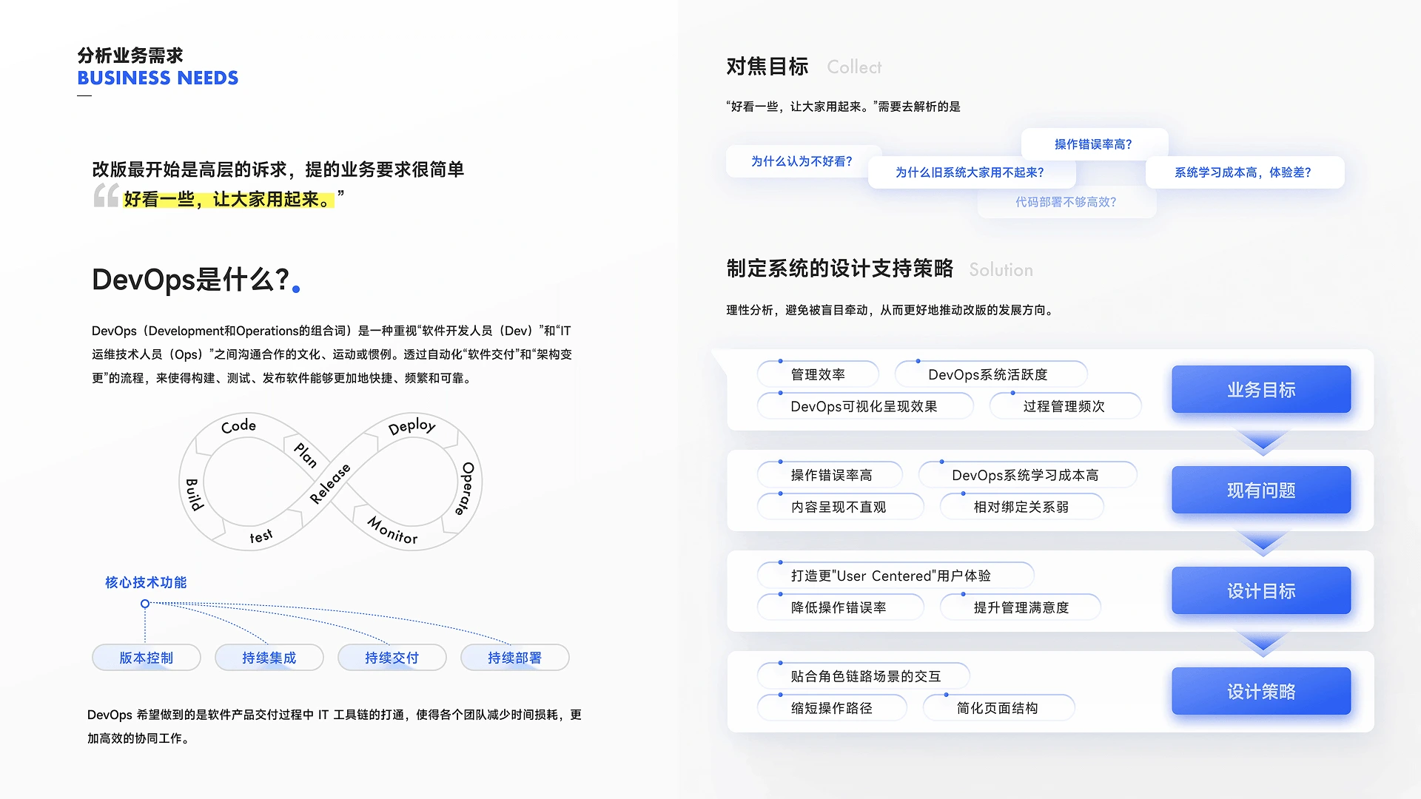Screen dimensions: 1421x799
Task: Click the 相对绑定关系弱 tag
Action: pyautogui.click(x=1021, y=507)
